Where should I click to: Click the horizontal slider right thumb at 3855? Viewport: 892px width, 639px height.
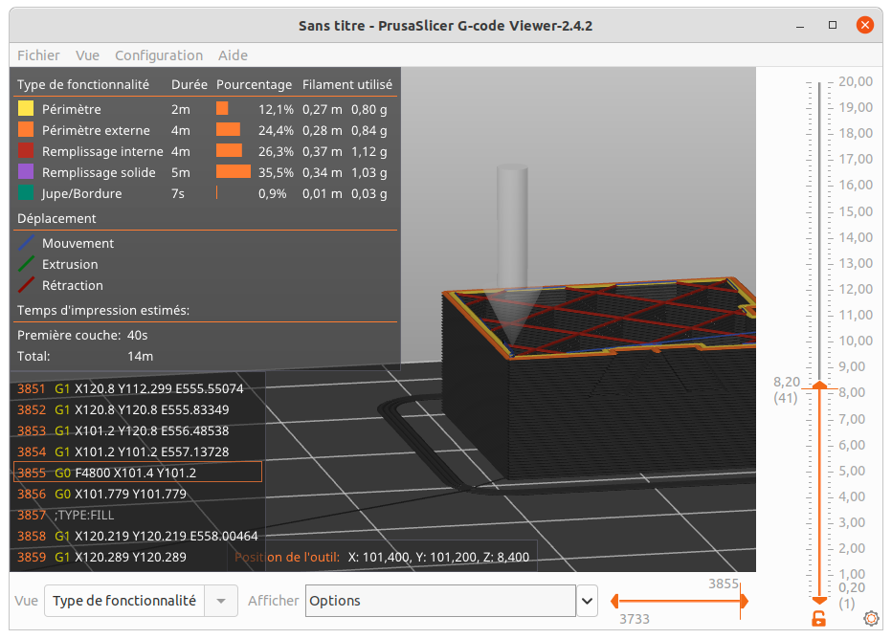[x=744, y=601]
